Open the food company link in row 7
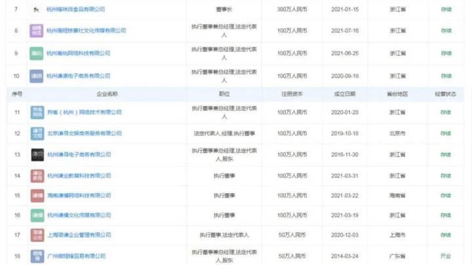Viewport: 472px width, 265px height. point(75,9)
